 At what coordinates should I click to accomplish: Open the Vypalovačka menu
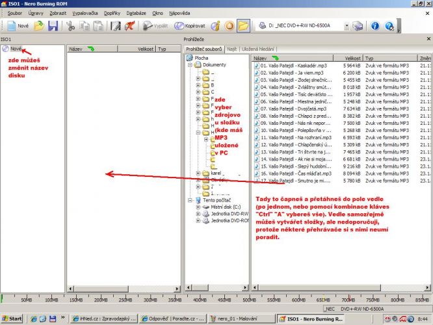point(85,13)
